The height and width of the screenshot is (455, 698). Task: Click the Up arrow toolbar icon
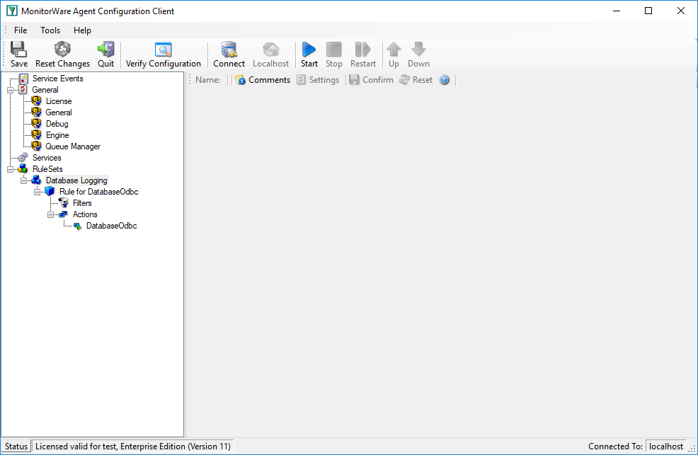394,50
